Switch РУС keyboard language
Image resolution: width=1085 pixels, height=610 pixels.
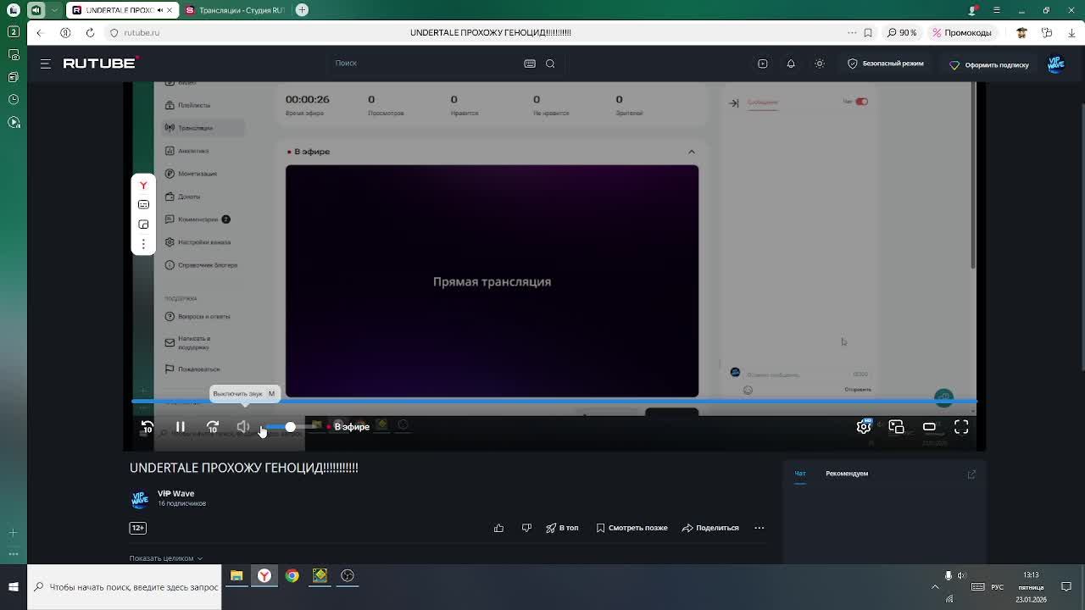(x=998, y=587)
